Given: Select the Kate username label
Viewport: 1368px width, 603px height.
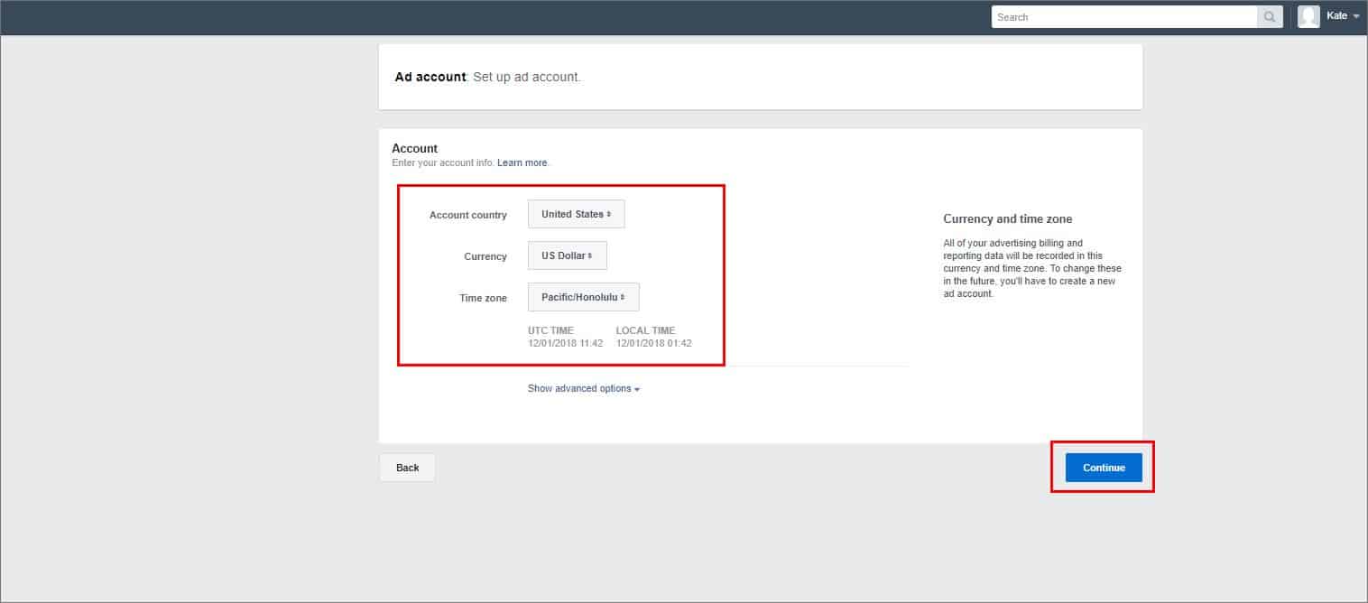Looking at the screenshot, I should [1336, 15].
